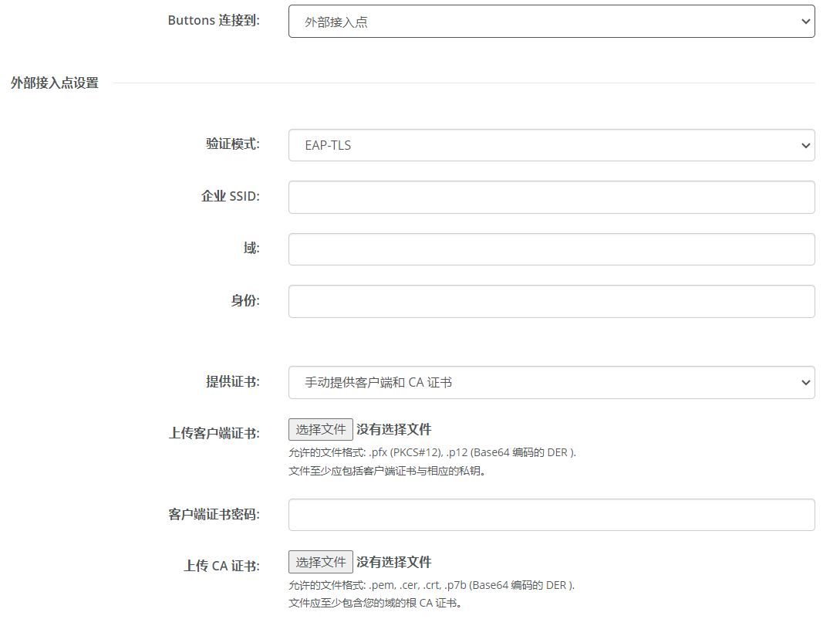Click the 上传客户端证书 label

(214, 433)
